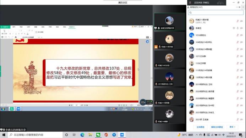Screen dimensions: 246x138
Task: Expand the hidden system tray icons arrow
Action: (x=197, y=135)
